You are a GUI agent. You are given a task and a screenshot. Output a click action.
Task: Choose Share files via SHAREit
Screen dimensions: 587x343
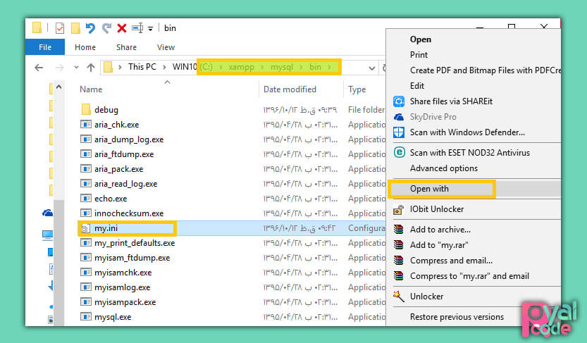pyautogui.click(x=451, y=101)
